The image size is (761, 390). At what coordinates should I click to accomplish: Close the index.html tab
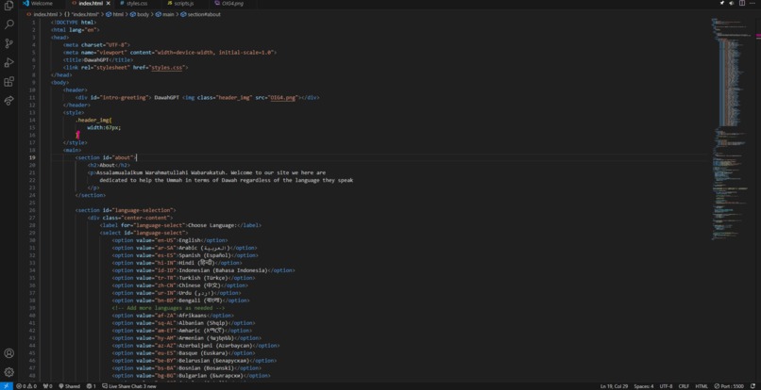[109, 4]
